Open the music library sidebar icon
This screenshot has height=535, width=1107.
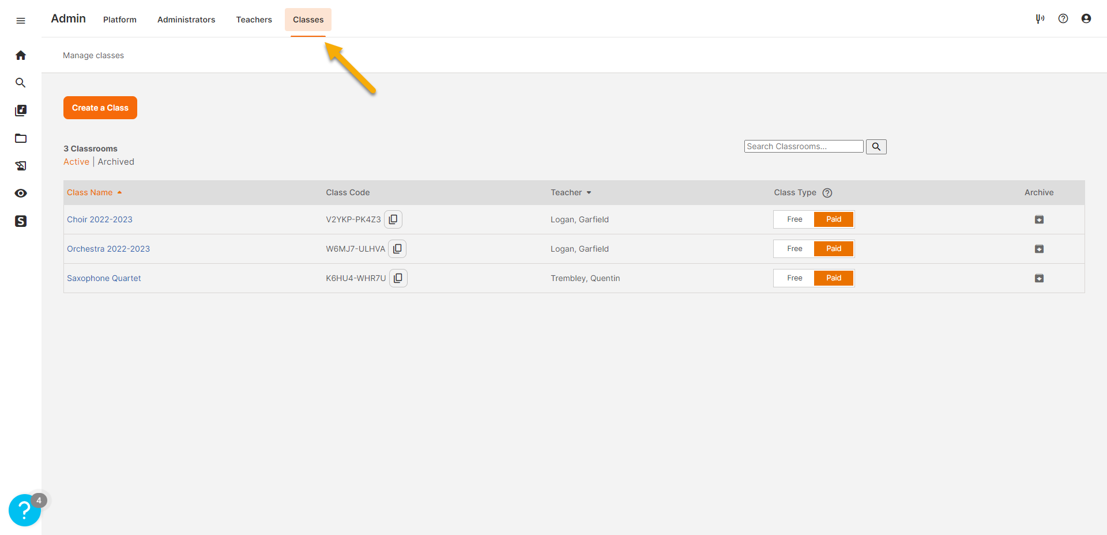point(21,111)
